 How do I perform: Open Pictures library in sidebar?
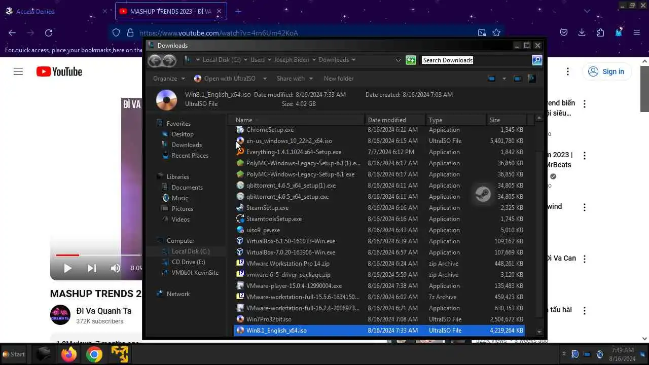[183, 209]
